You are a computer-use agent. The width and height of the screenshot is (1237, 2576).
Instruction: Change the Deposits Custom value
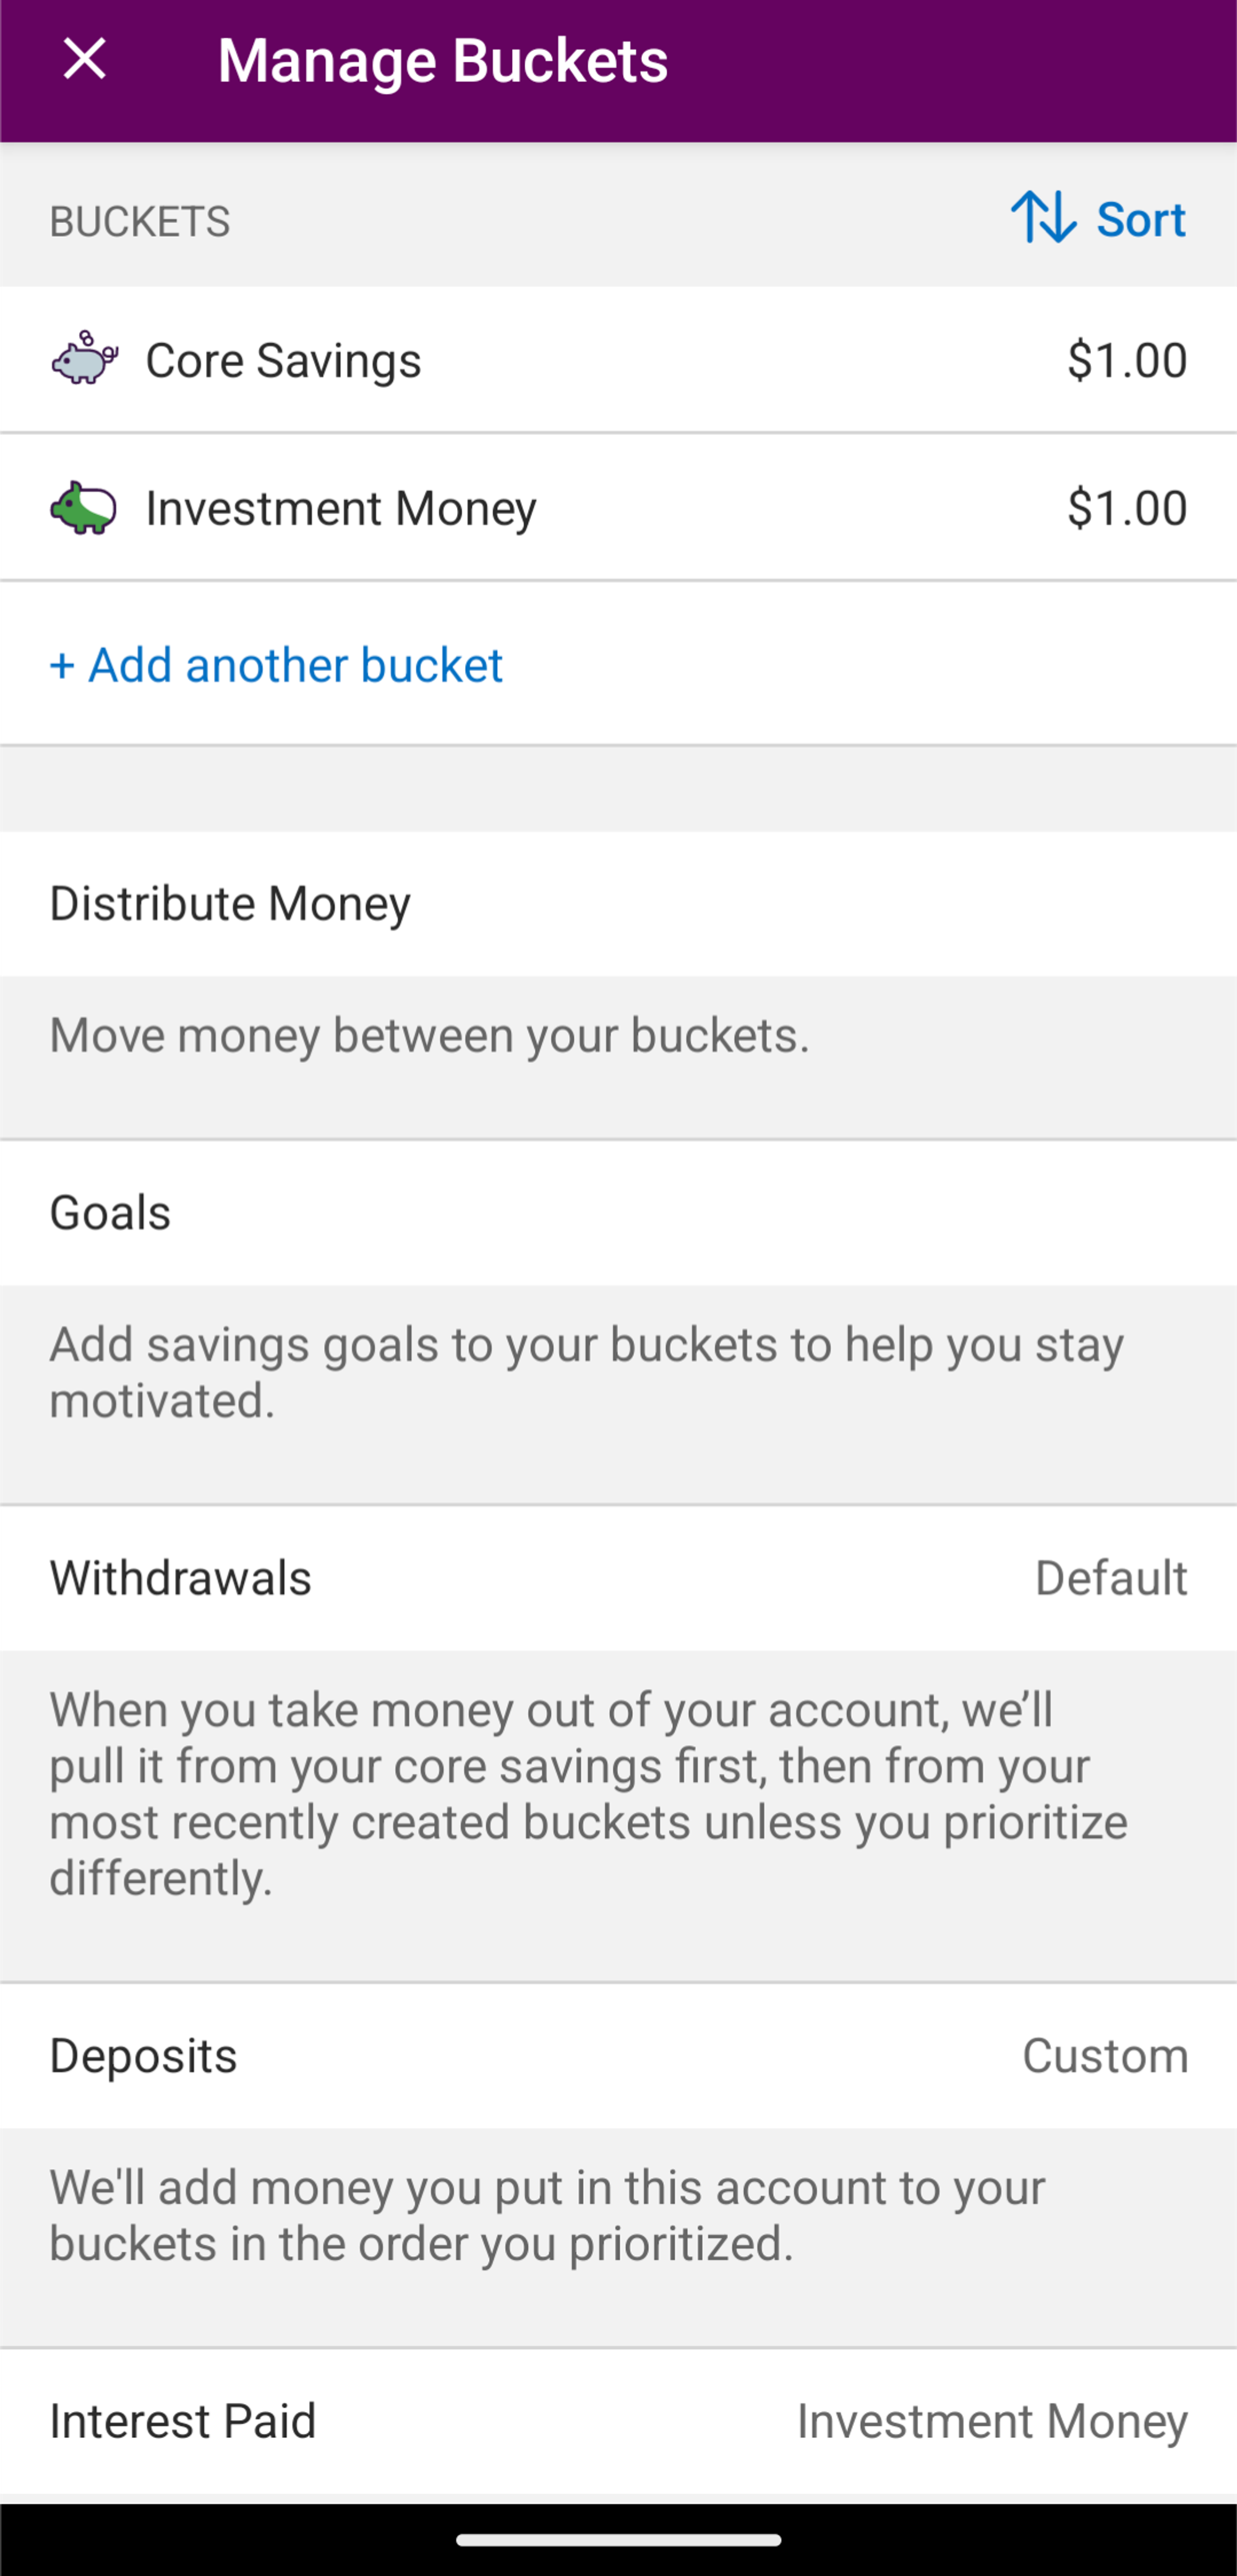click(x=1105, y=2056)
